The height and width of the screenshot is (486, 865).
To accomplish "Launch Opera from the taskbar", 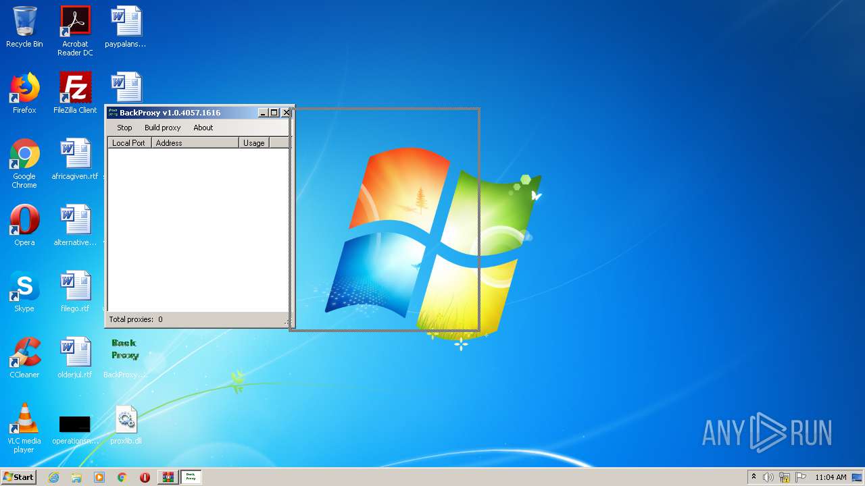I will (145, 477).
